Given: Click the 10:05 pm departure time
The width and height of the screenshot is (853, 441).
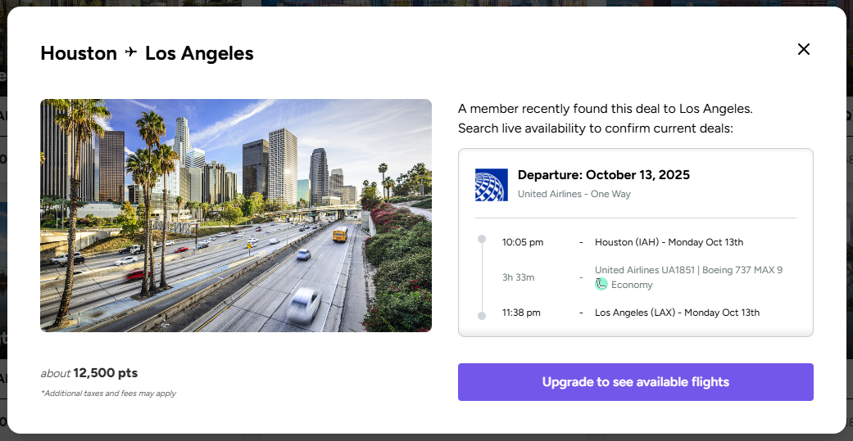Looking at the screenshot, I should pos(523,242).
